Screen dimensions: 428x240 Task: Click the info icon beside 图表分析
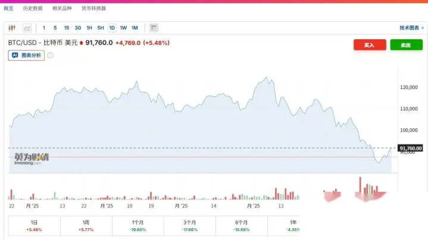(50, 55)
